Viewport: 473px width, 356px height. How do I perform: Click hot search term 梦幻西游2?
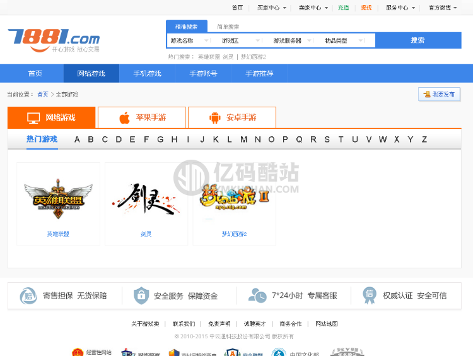click(x=254, y=57)
